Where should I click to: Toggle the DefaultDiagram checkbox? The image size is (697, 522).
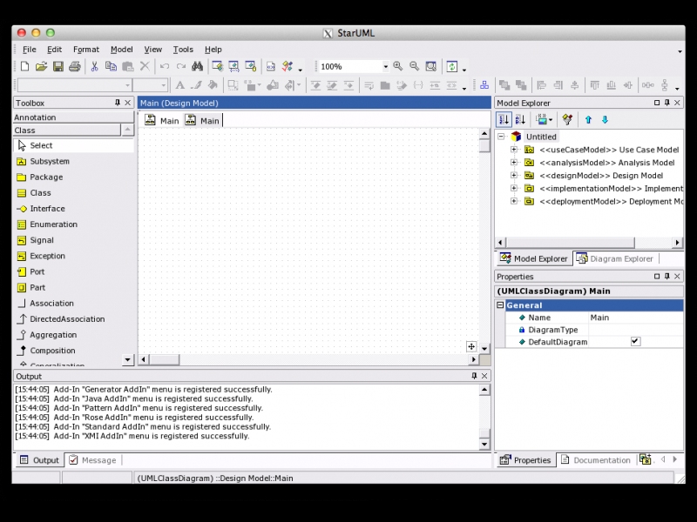coord(635,341)
